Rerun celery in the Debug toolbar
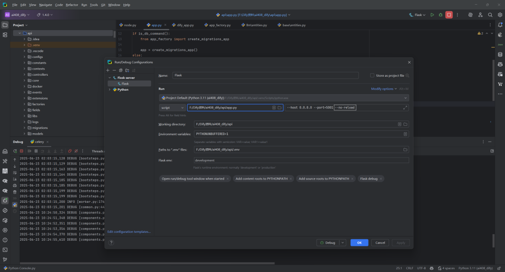 click(x=15, y=151)
